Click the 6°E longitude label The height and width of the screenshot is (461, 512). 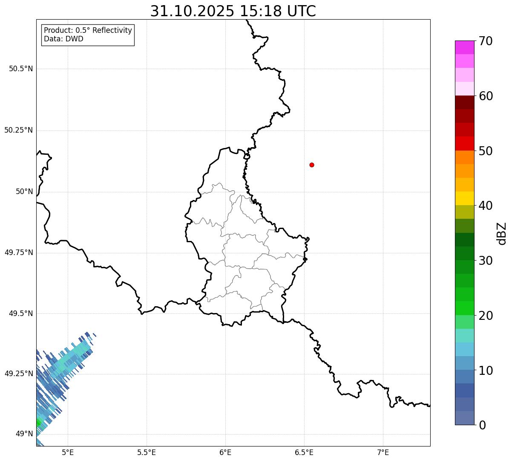[225, 452]
